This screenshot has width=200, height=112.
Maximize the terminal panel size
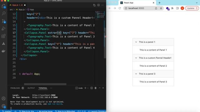click(x=100, y=88)
